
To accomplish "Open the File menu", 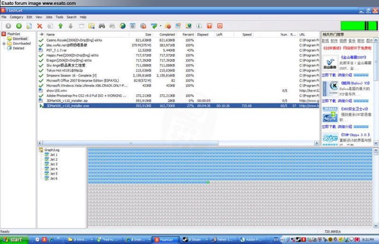I will click(4, 17).
